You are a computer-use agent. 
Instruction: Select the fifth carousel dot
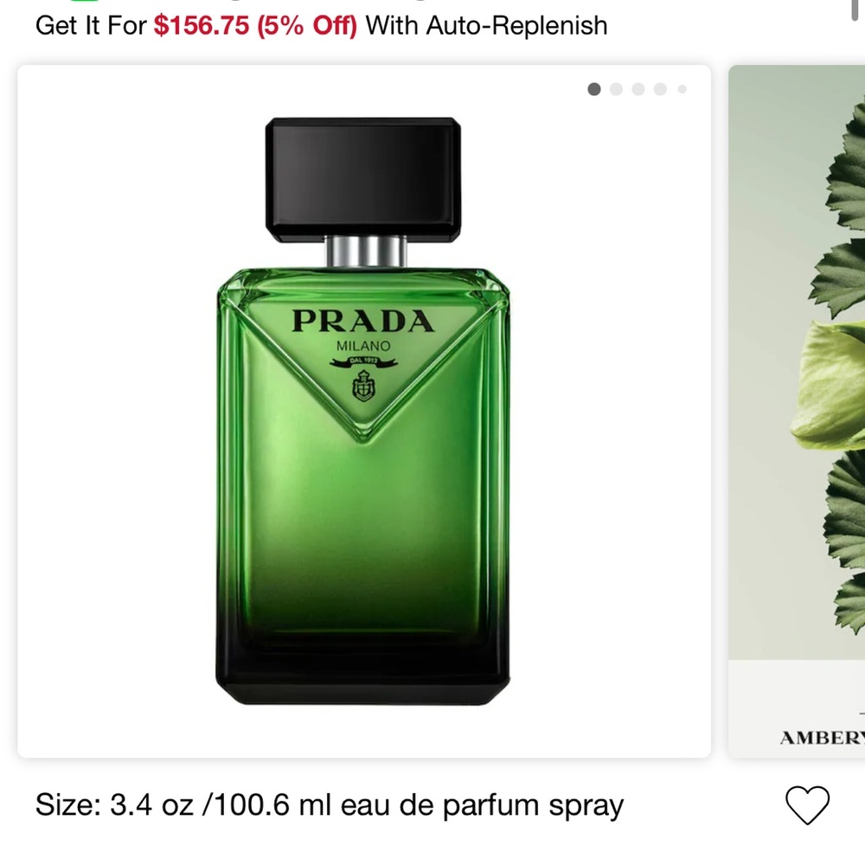[680, 88]
